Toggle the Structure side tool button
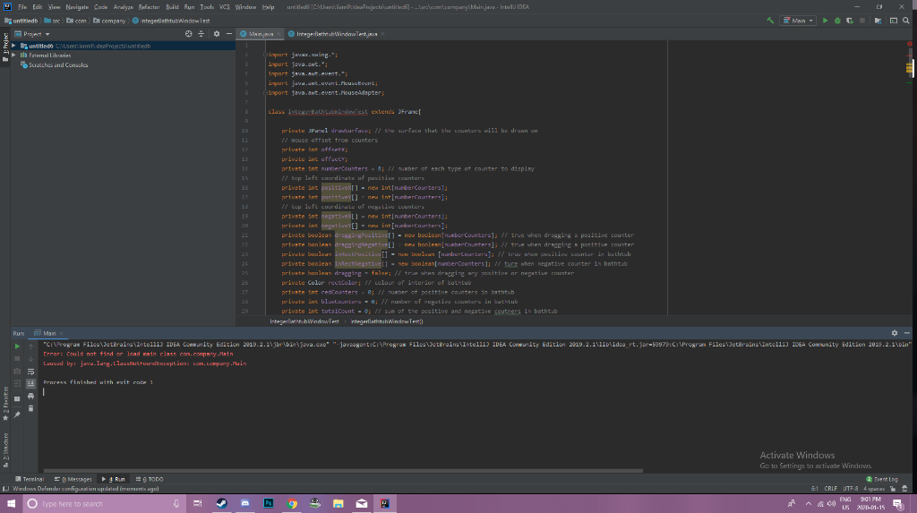 (5, 450)
